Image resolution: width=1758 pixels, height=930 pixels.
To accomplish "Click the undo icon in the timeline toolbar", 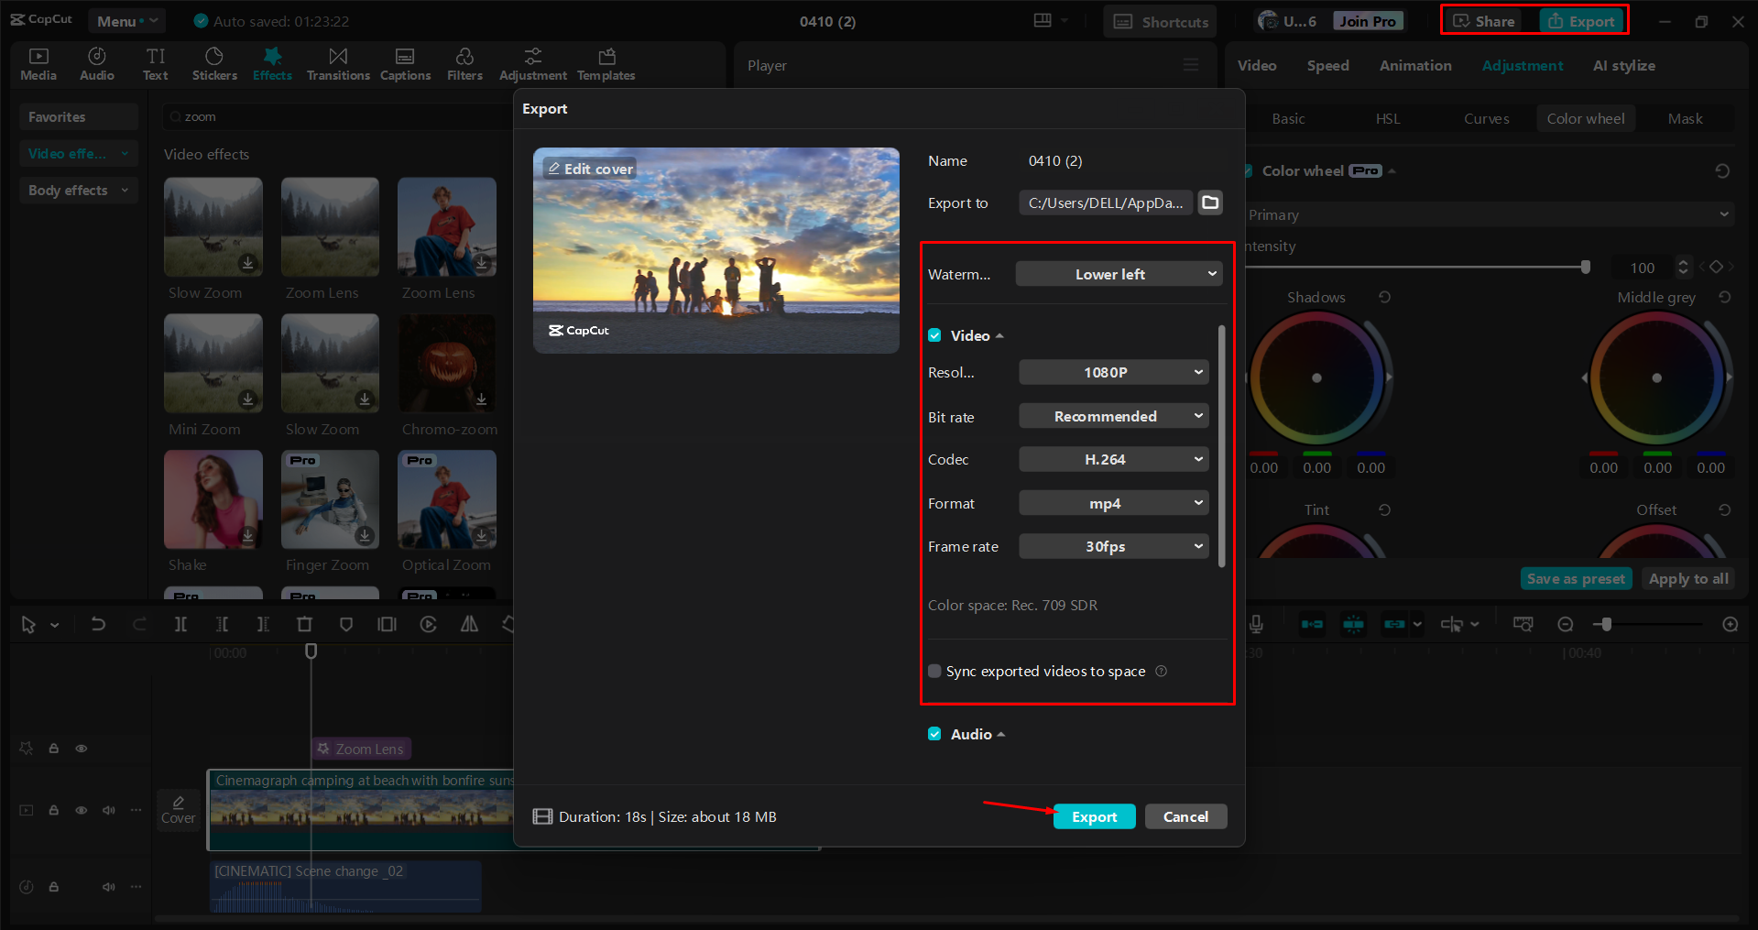I will (98, 624).
